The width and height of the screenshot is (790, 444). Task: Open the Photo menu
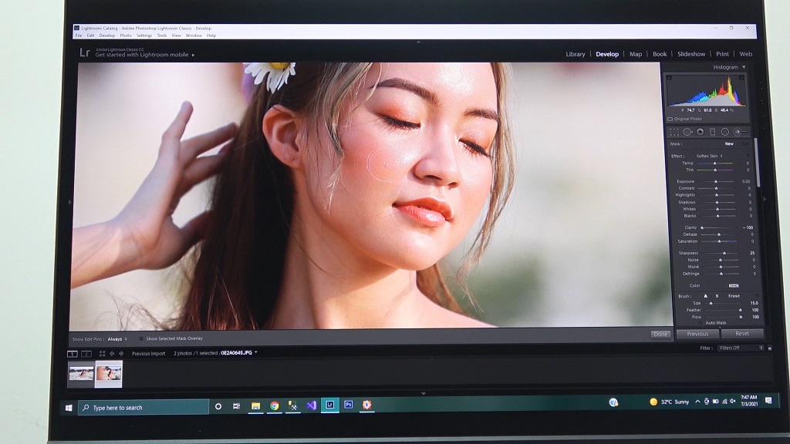(x=126, y=35)
